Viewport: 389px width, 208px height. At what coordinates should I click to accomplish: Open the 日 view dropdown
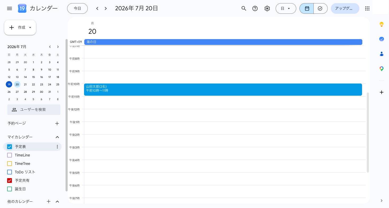286,8
